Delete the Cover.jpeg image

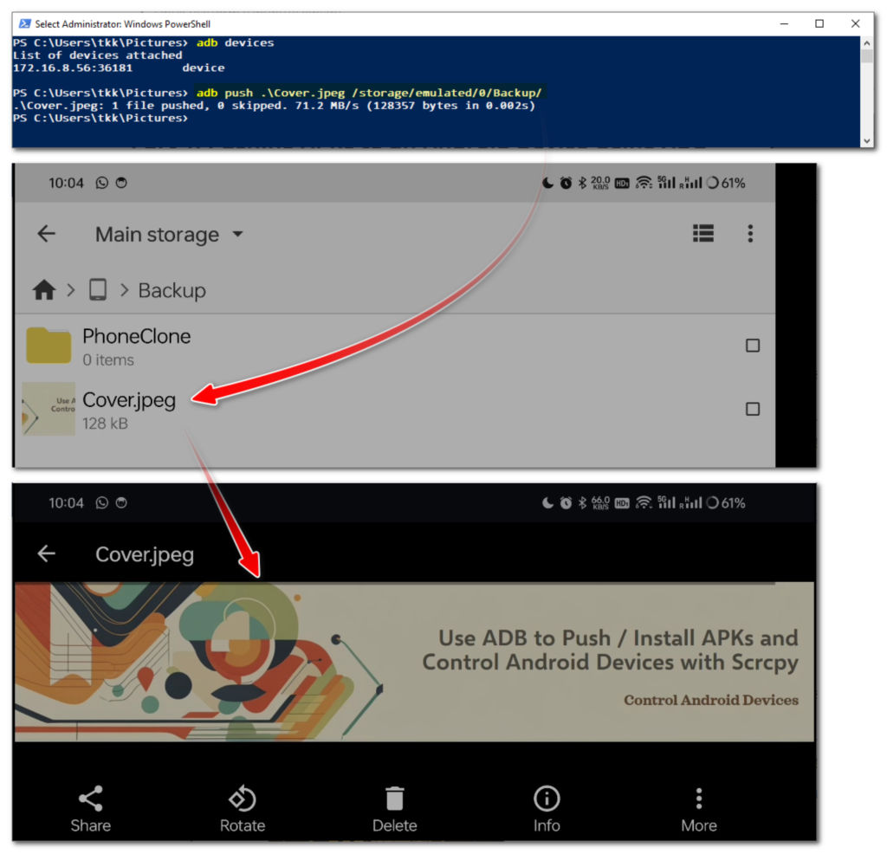(394, 810)
